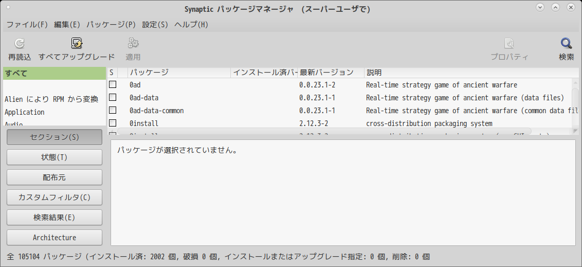Screen dimensions: 582x267
Task: Select the Application section
Action: click(25, 112)
